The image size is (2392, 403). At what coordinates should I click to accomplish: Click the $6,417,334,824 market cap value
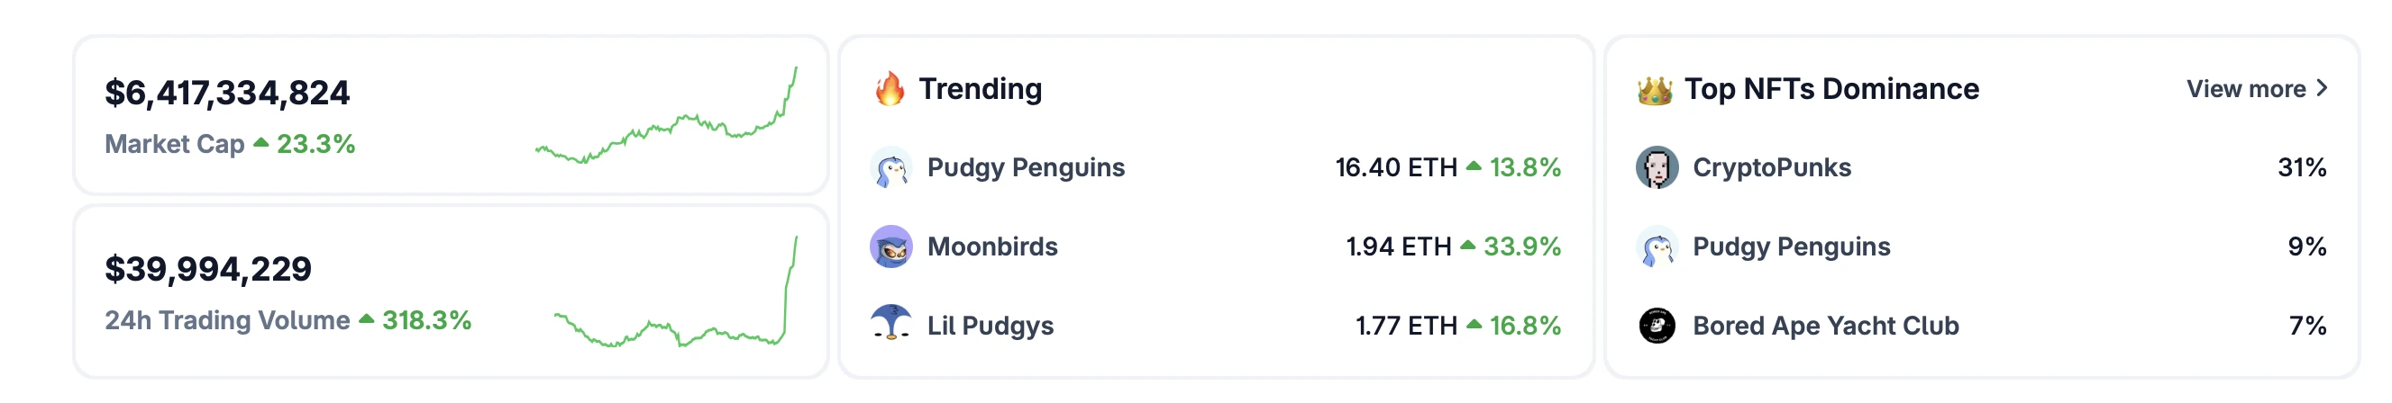[226, 93]
